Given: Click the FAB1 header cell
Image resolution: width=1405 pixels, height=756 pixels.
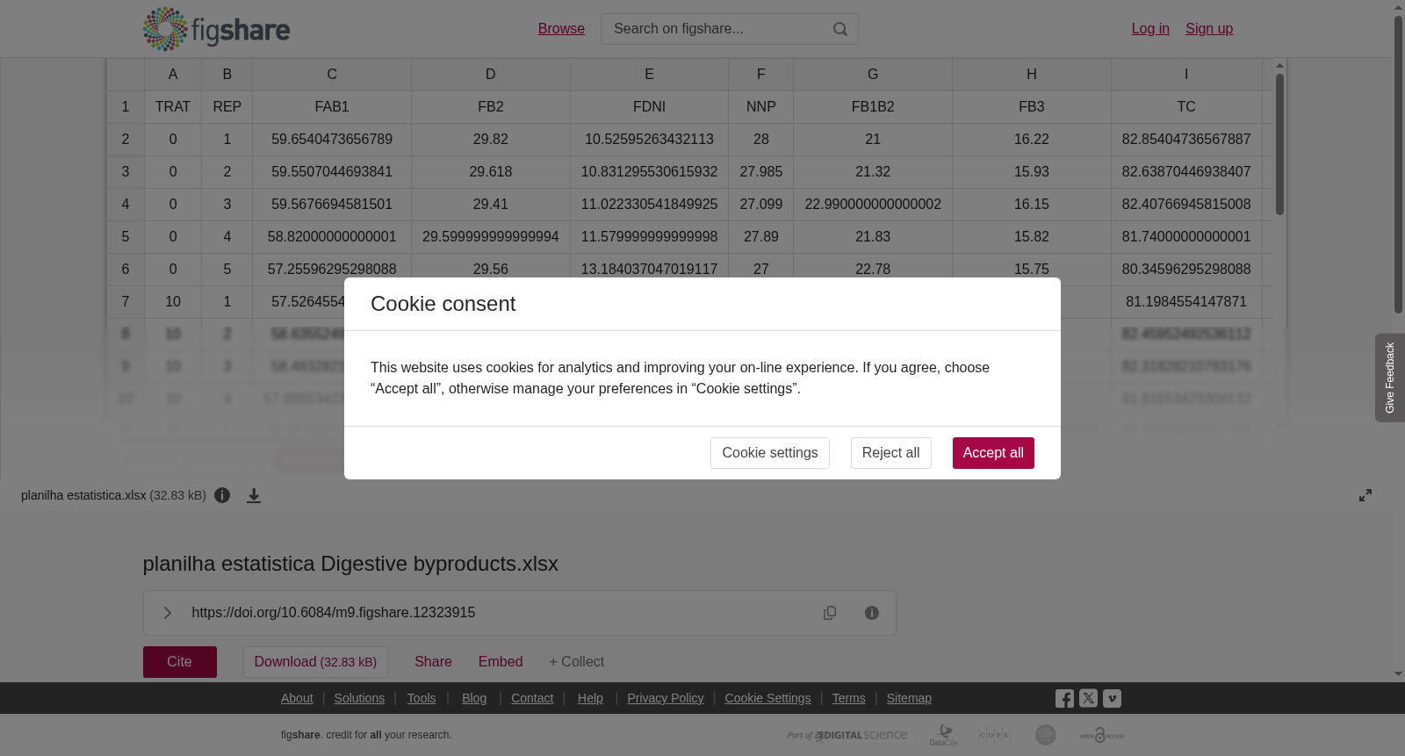Looking at the screenshot, I should point(332,107).
